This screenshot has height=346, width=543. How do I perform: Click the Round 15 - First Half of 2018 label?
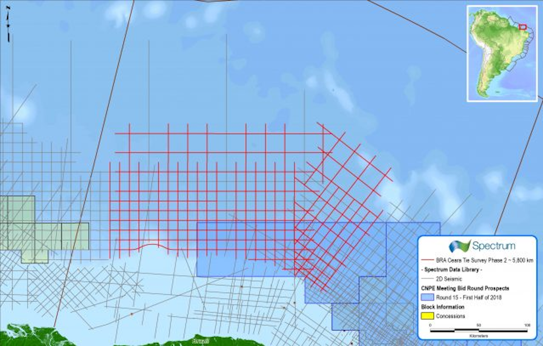coord(469,297)
